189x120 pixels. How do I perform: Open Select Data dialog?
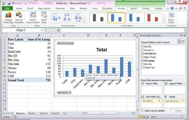click(x=44, y=18)
